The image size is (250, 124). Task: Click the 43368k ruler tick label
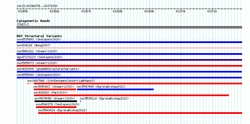click(118, 11)
